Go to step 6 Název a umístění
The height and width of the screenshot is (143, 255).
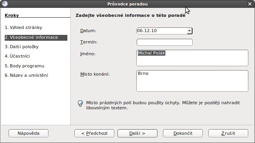click(x=26, y=75)
